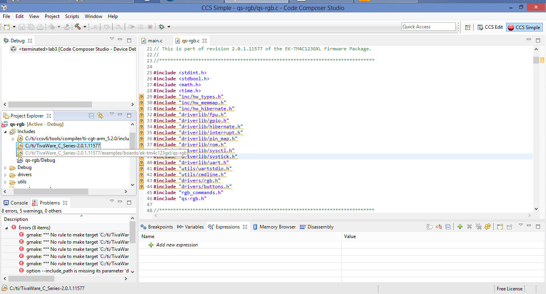Screen dimensions: 546x294
Task: Open the Project menu
Action: click(x=52, y=16)
